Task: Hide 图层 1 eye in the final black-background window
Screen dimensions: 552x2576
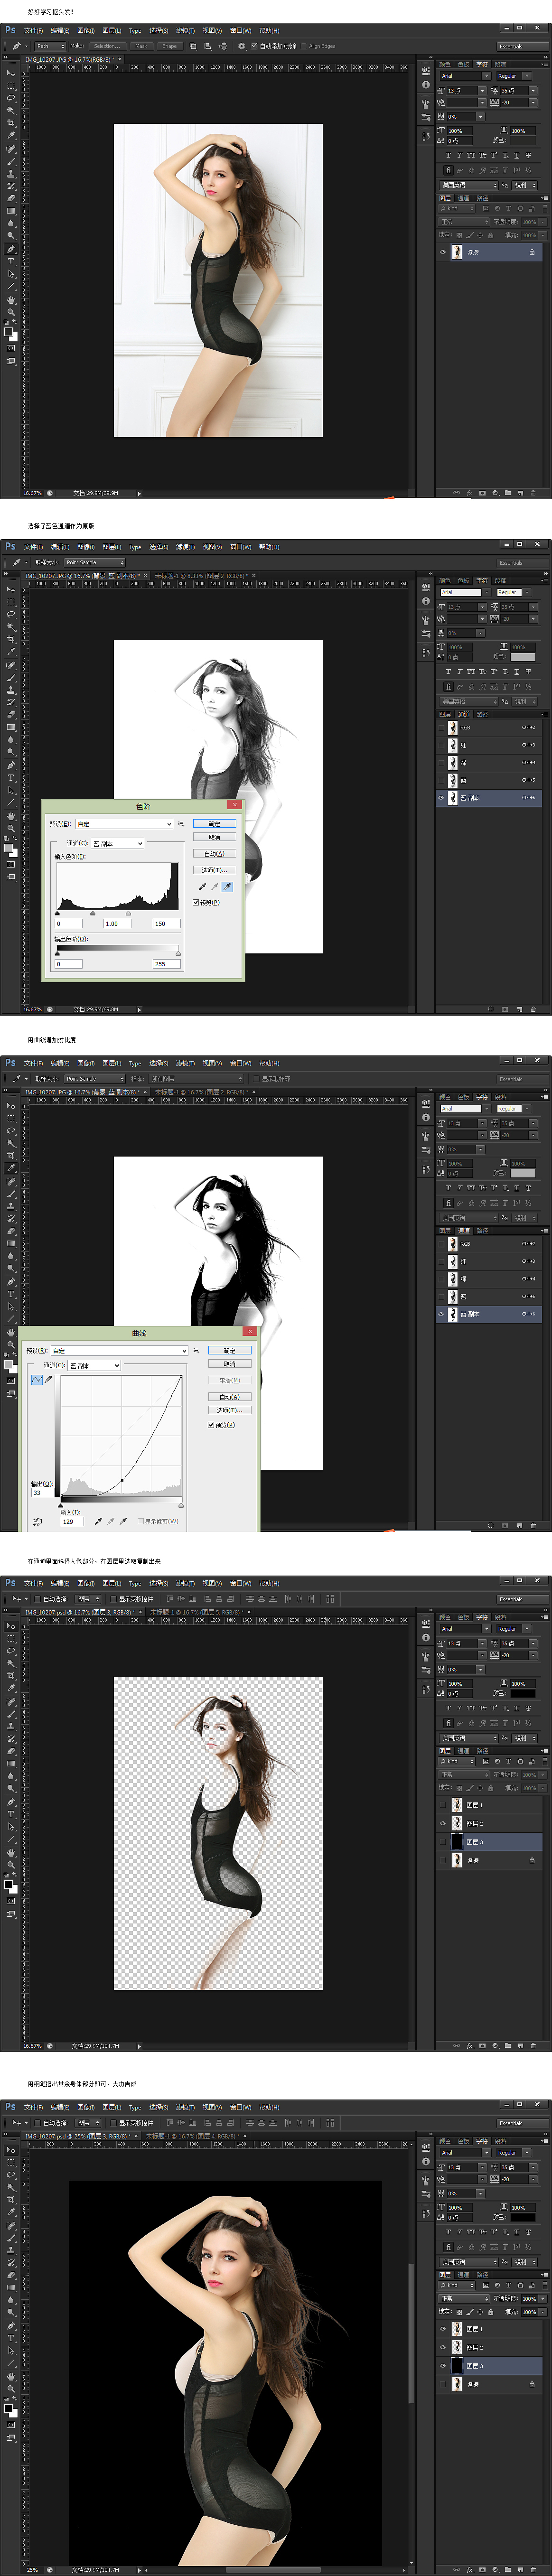Action: tap(443, 2329)
